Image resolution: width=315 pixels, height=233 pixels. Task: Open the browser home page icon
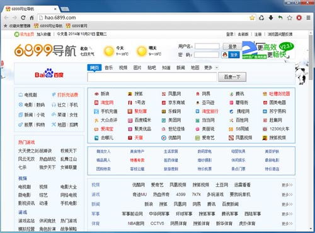tap(31, 18)
